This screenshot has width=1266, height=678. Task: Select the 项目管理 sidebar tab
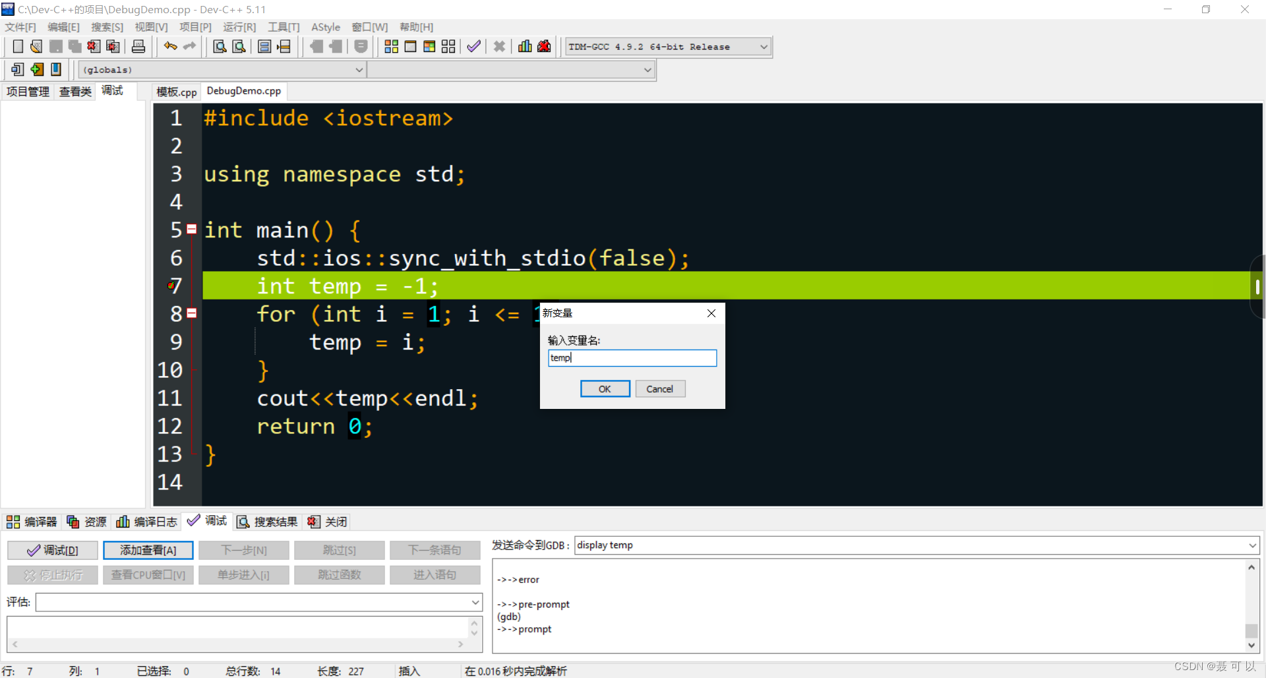pyautogui.click(x=28, y=92)
